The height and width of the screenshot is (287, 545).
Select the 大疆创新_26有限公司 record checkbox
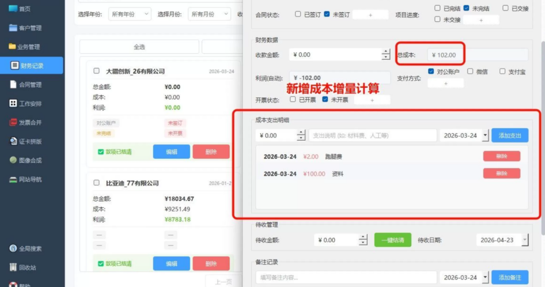point(96,71)
